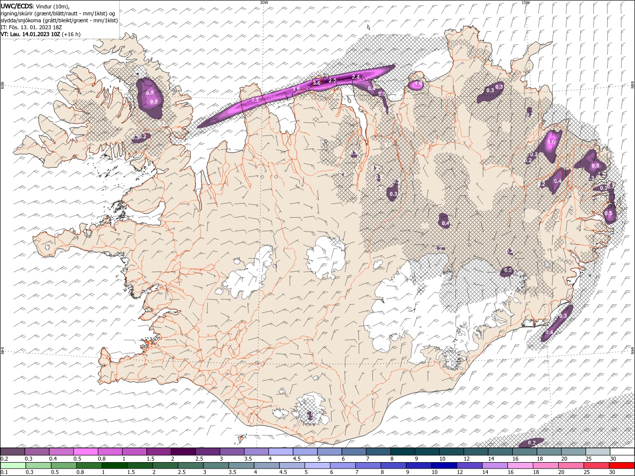Viewport: 635px width, 476px height.
Task: Click the pale grey swatch labeled 25 in the upper legend row
Action: click(598, 452)
